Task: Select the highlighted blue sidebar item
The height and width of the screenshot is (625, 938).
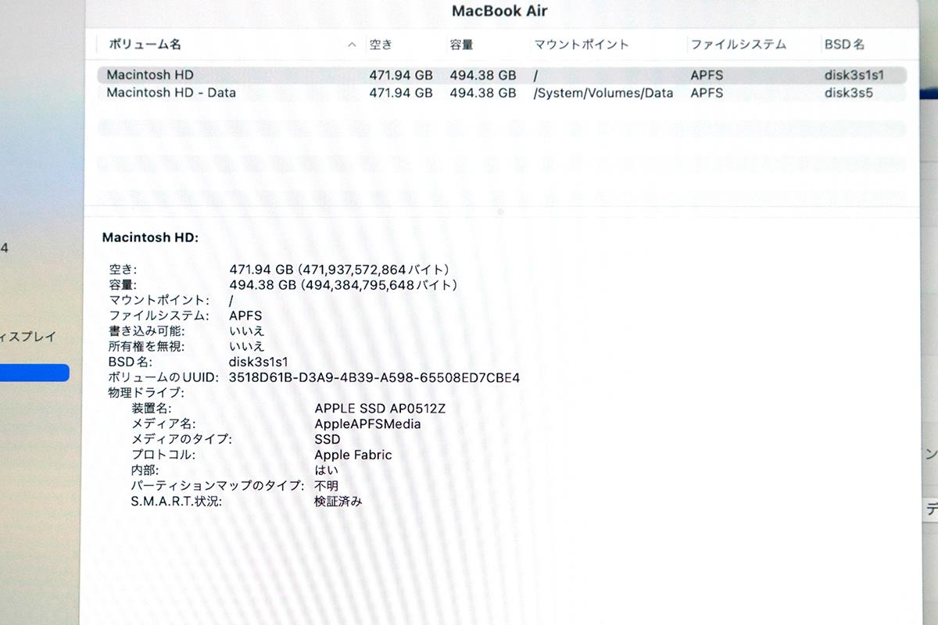Action: [x=34, y=373]
